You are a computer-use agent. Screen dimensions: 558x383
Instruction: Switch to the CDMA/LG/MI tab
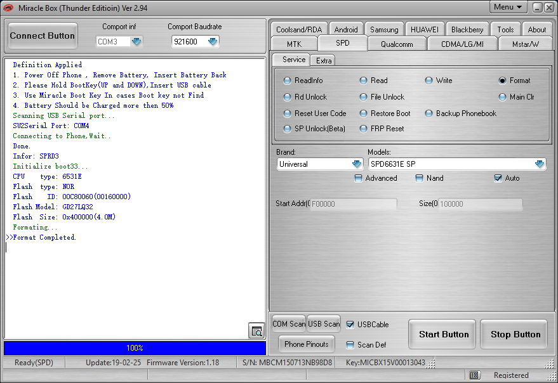(x=462, y=44)
